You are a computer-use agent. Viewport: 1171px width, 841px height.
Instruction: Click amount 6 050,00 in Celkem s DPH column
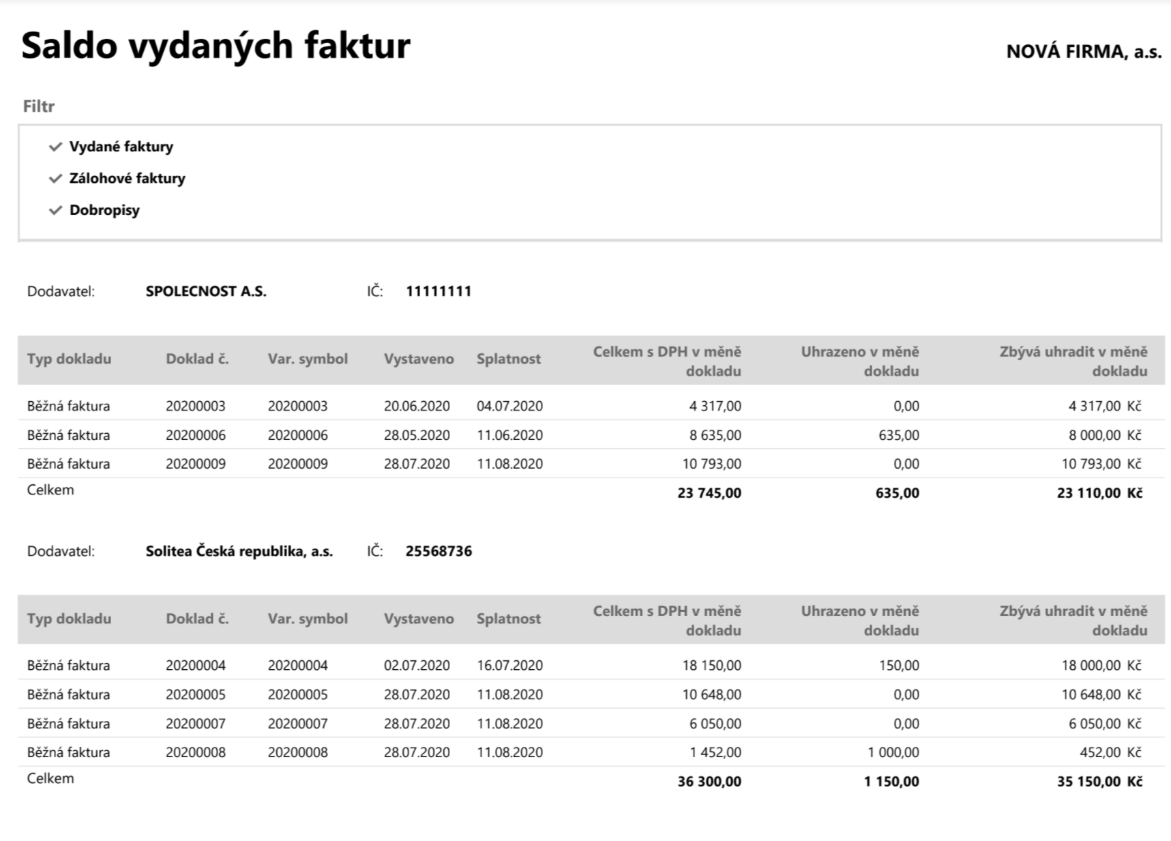coord(715,724)
